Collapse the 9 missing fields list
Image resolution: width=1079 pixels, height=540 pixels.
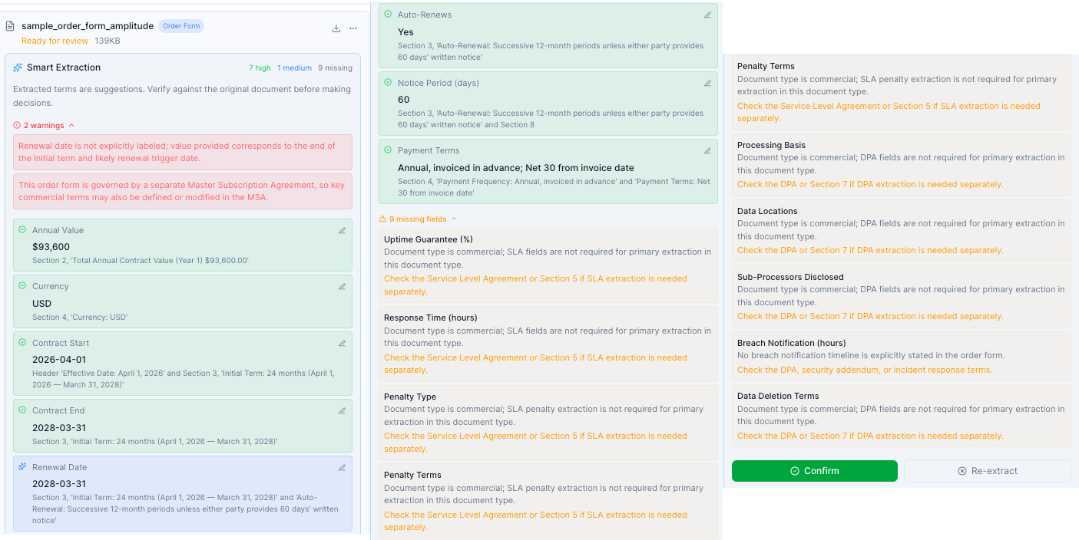click(x=454, y=219)
